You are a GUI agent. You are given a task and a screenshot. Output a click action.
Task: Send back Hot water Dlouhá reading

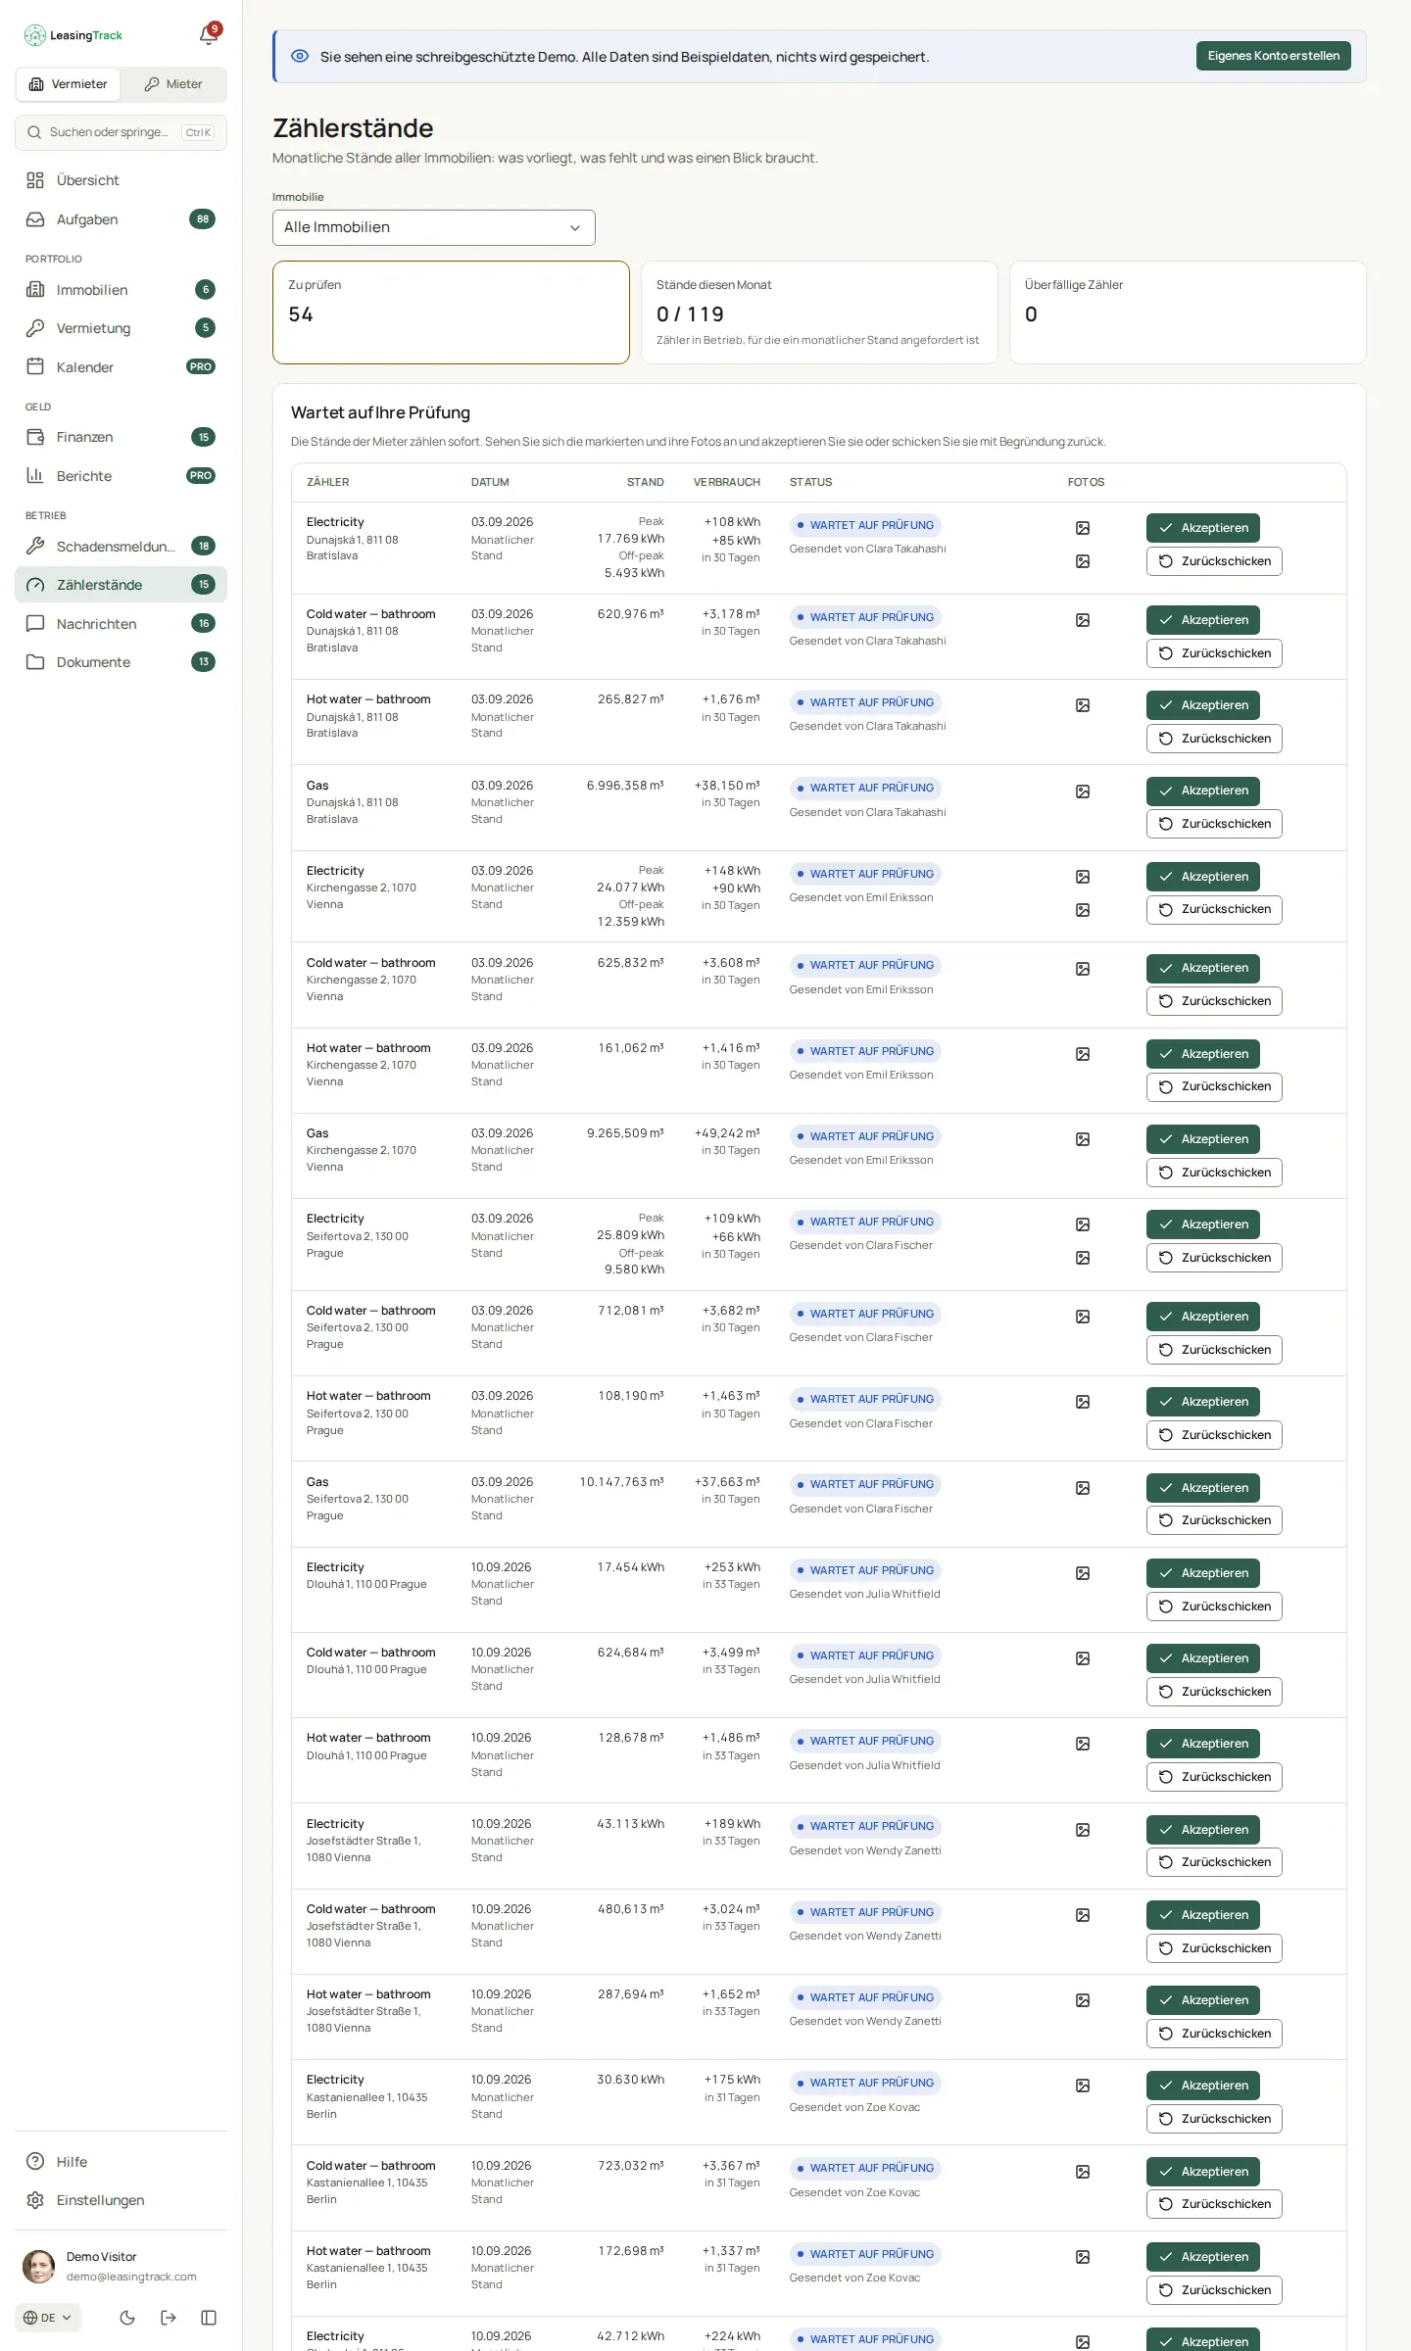tap(1214, 1777)
